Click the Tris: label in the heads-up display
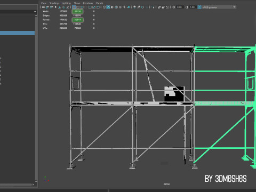Screen dimensions: 256x192 pos(45,24)
